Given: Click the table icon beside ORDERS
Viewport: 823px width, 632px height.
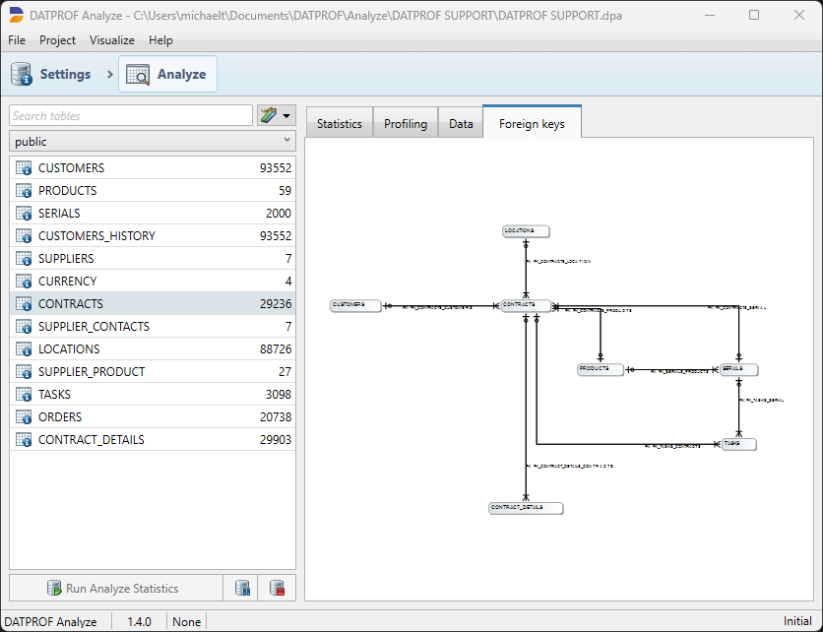Looking at the screenshot, I should click(25, 417).
